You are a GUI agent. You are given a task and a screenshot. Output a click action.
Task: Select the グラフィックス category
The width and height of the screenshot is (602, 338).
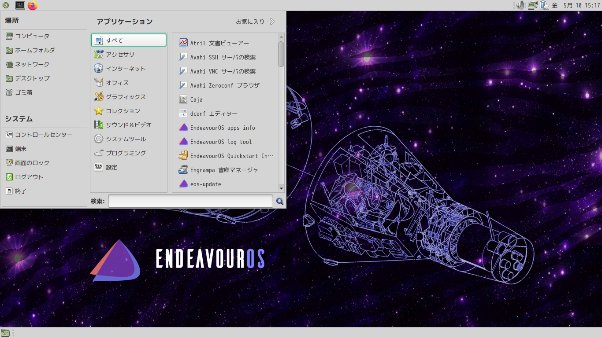pos(129,97)
